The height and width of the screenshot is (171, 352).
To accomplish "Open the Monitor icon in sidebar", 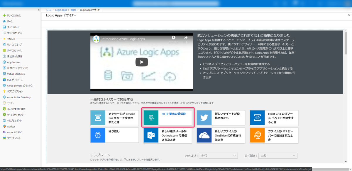I will 4,103.
